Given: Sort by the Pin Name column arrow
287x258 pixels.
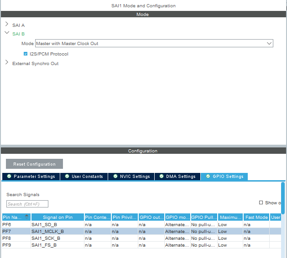Looking at the screenshot, I should pos(27,217).
